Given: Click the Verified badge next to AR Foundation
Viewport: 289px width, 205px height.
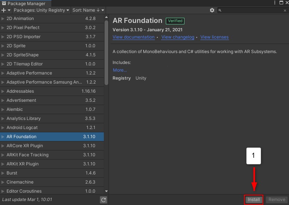Looking at the screenshot, I should coord(175,21).
